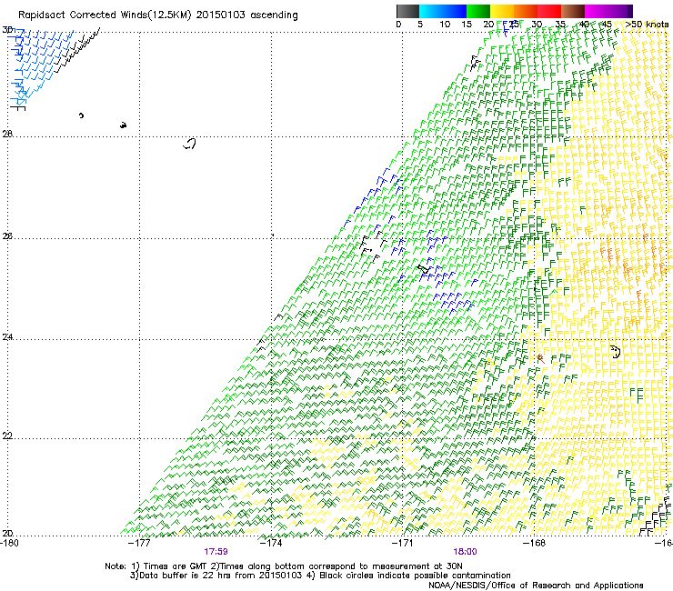Click the 24 latitude axis label
This screenshot has width=673, height=591.
coord(7,337)
